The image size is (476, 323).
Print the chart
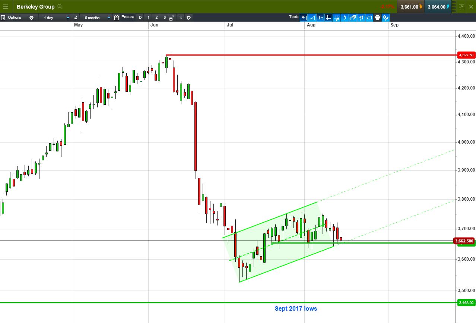click(377, 18)
